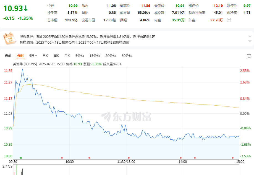Click the red event marker at 11:30/13:00

tap(129, 158)
